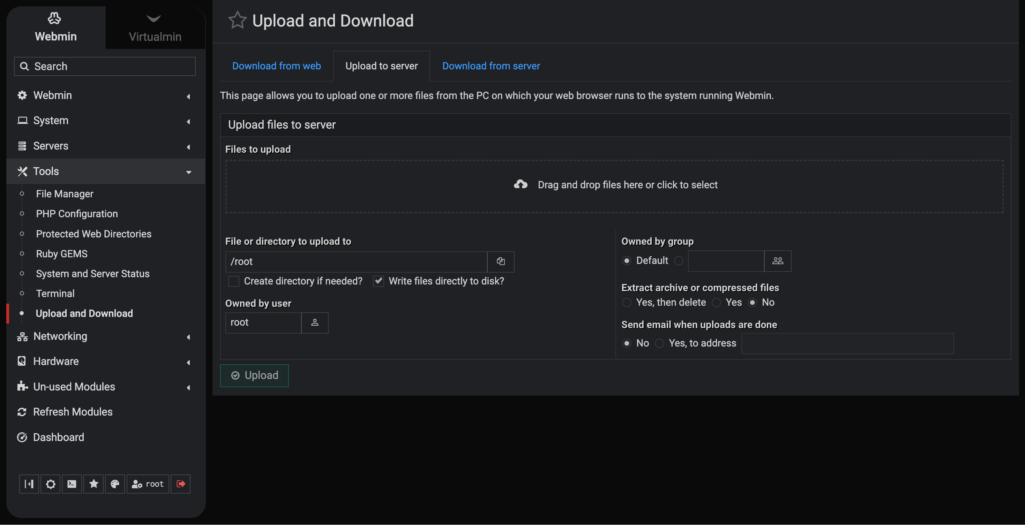Switch to Download from web tab

point(276,66)
